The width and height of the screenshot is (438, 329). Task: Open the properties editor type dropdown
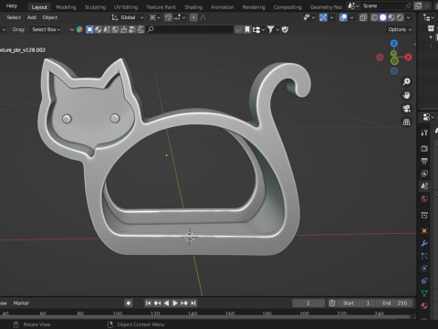coord(428,117)
